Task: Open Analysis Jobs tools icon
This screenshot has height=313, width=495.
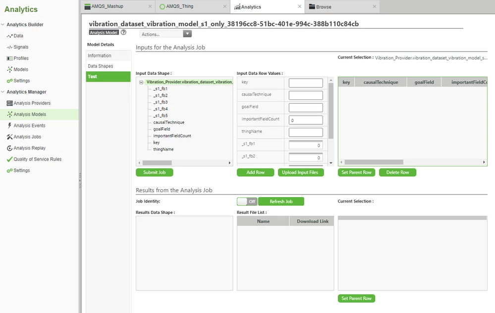Action: tap(9, 137)
